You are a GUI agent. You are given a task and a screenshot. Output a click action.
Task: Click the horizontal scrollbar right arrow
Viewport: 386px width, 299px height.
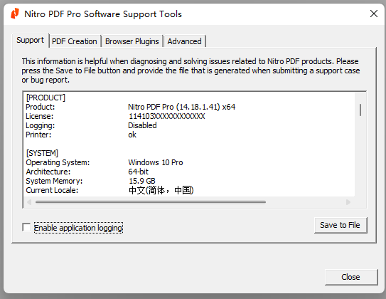coord(348,202)
